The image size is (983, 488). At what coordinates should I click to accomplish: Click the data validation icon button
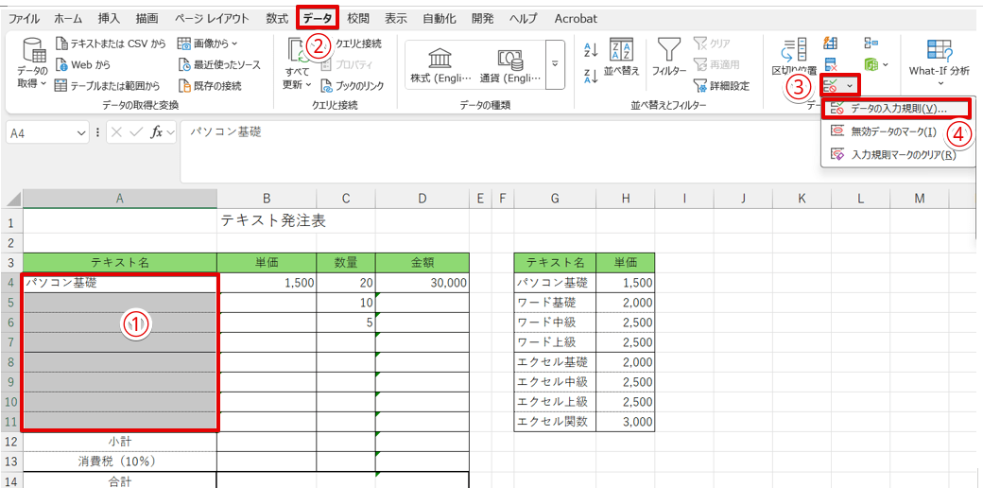click(831, 85)
